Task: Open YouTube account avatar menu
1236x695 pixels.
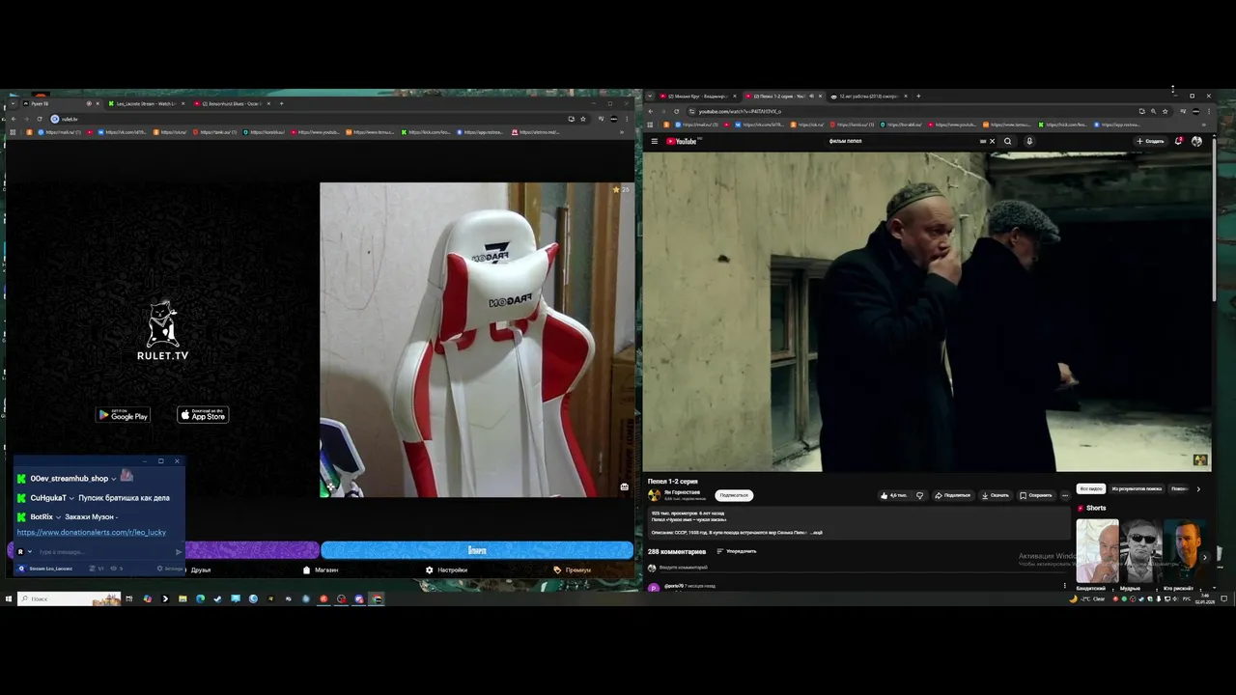Action: click(1196, 141)
